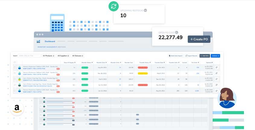
Task: Open product thumbnail for FBA-GLA-EGGSHELF-BLACK
Action: [x=20, y=85]
